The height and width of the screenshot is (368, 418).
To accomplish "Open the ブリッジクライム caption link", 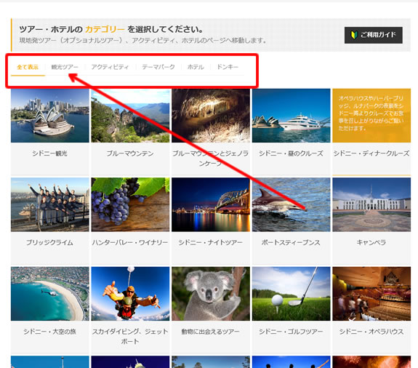I will click(x=49, y=242).
